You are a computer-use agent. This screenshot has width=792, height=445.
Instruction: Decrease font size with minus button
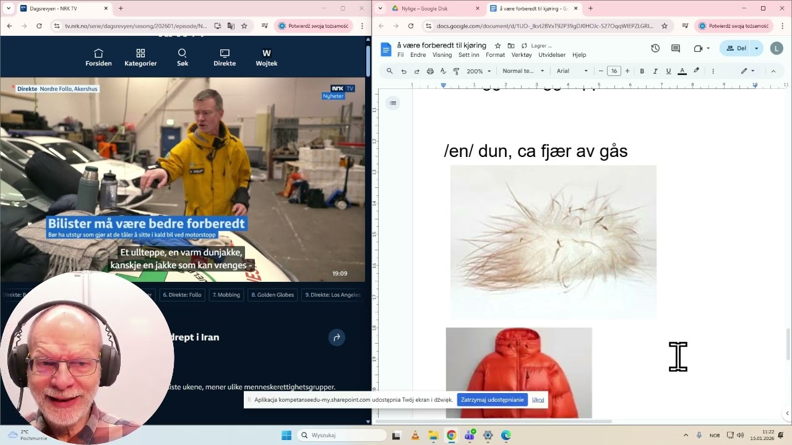click(x=601, y=71)
